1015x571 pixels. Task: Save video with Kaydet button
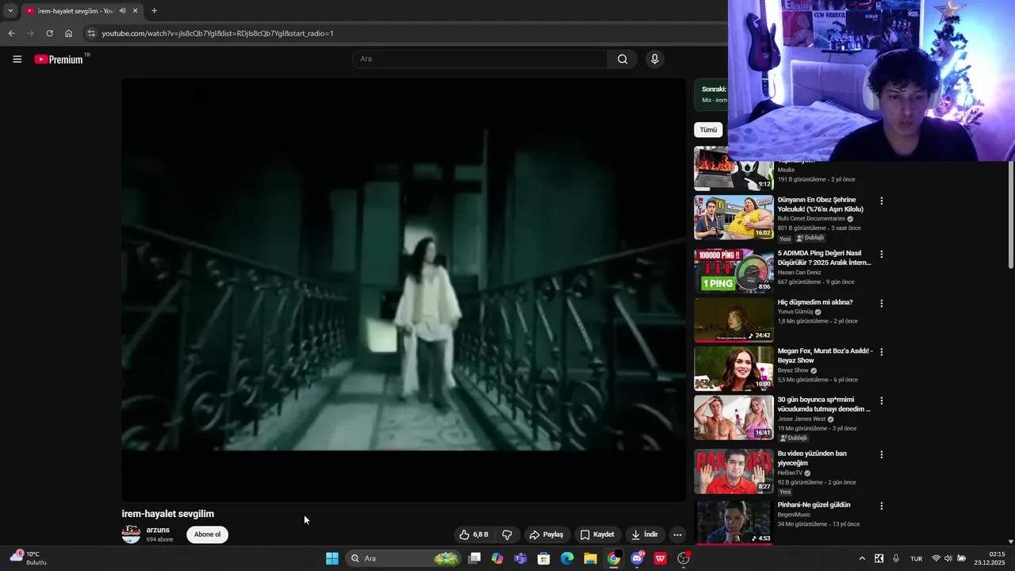click(597, 535)
